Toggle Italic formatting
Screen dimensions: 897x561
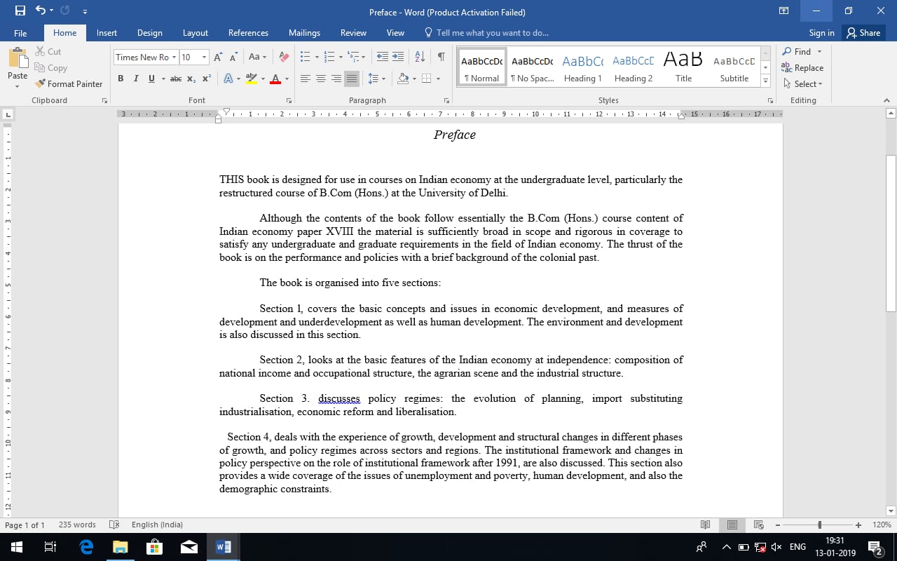tap(136, 79)
